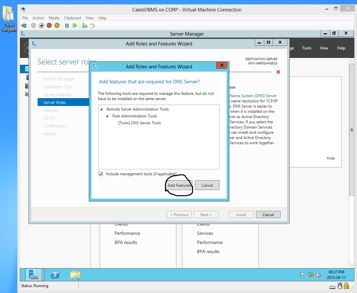Click the Server Manager title bar icon
This screenshot has height=293, width=357.
pos(23,34)
